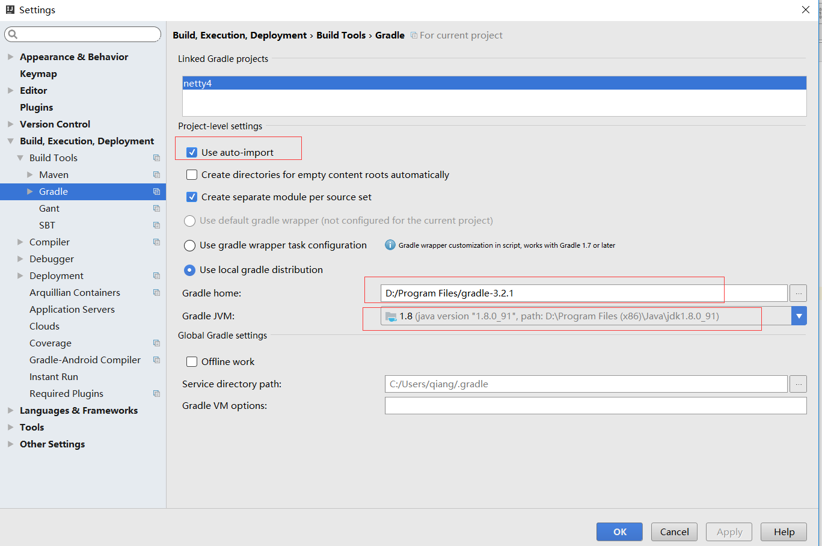822x546 pixels.
Task: Open the Plugins settings page
Action: [36, 107]
